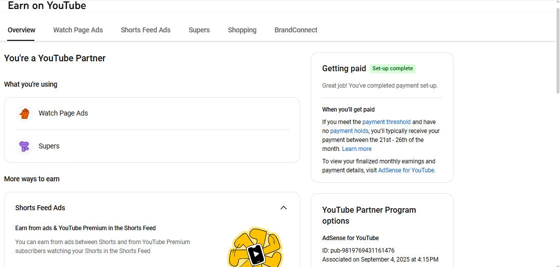Select Supers label under What you're using
The image size is (560, 267).
[x=49, y=146]
